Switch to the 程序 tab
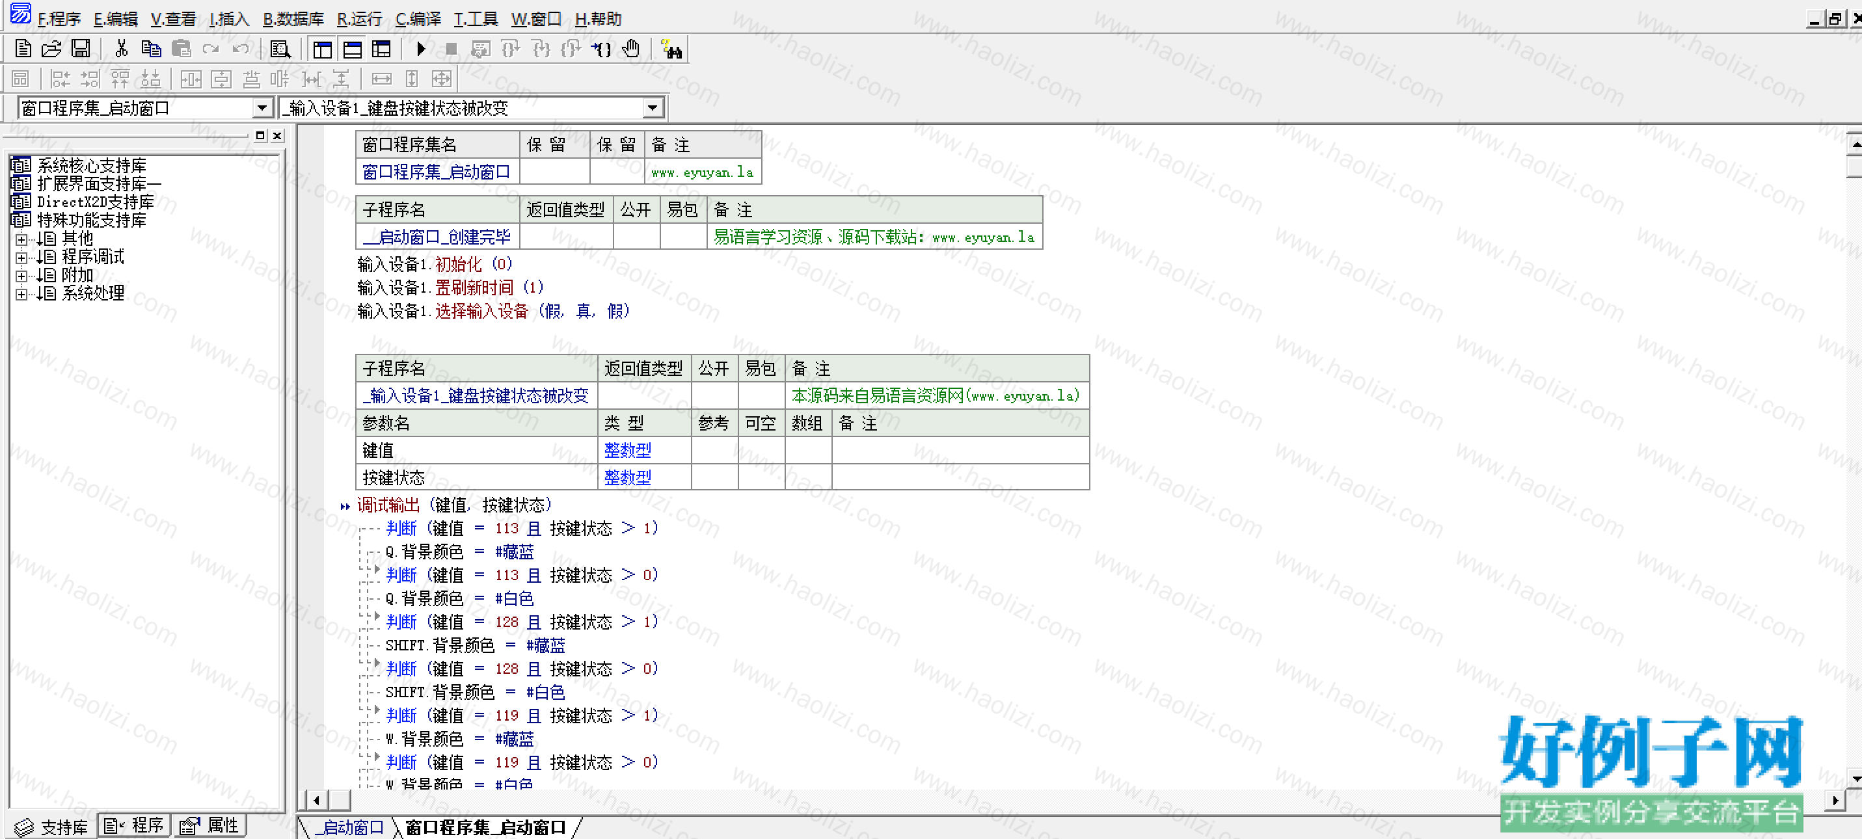Viewport: 1862px width, 839px height. pos(134,825)
